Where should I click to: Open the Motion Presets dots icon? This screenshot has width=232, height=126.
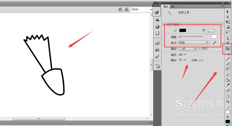(157, 56)
